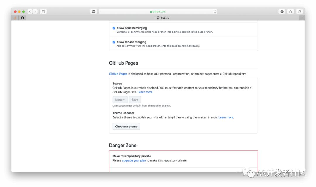
Task: Show all tabs overview icon
Action: pyautogui.click(x=299, y=12)
